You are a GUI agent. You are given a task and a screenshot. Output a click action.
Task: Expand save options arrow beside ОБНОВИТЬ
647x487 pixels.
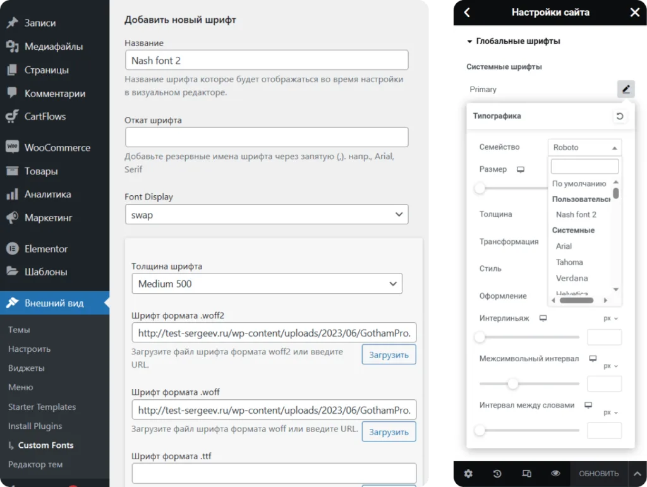pos(638,474)
